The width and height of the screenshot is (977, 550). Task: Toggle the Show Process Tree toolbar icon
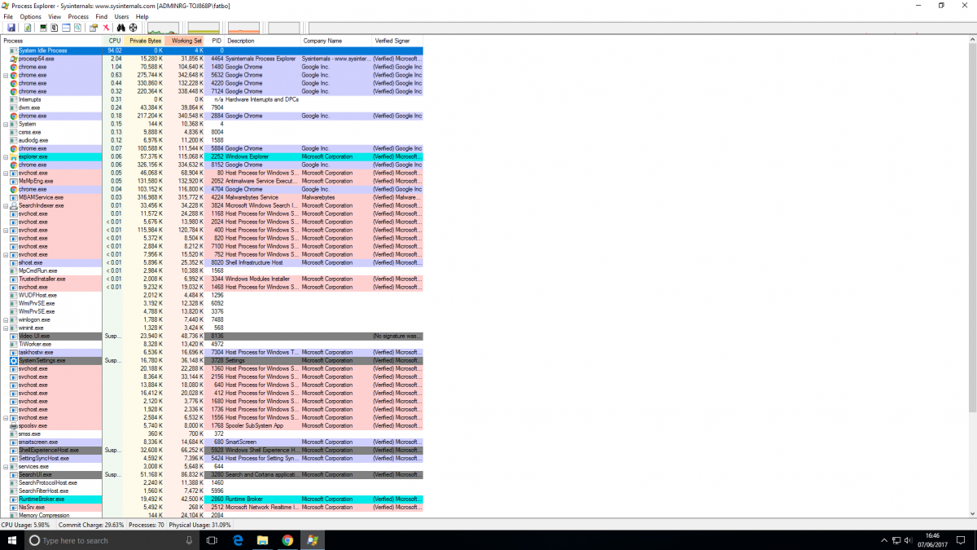point(55,28)
